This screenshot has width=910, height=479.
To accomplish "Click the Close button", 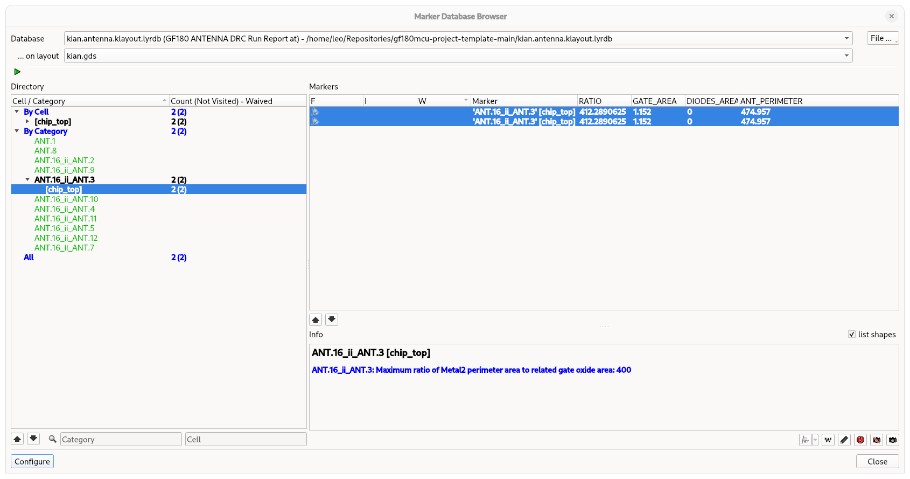I will click(x=877, y=462).
